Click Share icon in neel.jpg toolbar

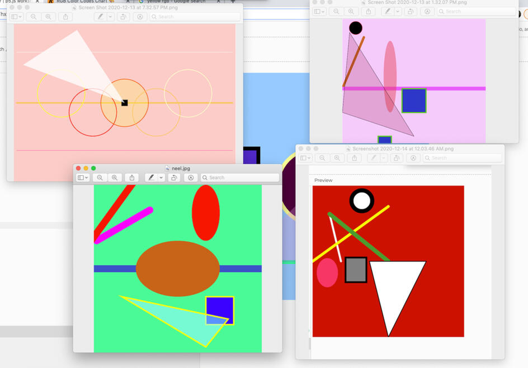point(132,178)
